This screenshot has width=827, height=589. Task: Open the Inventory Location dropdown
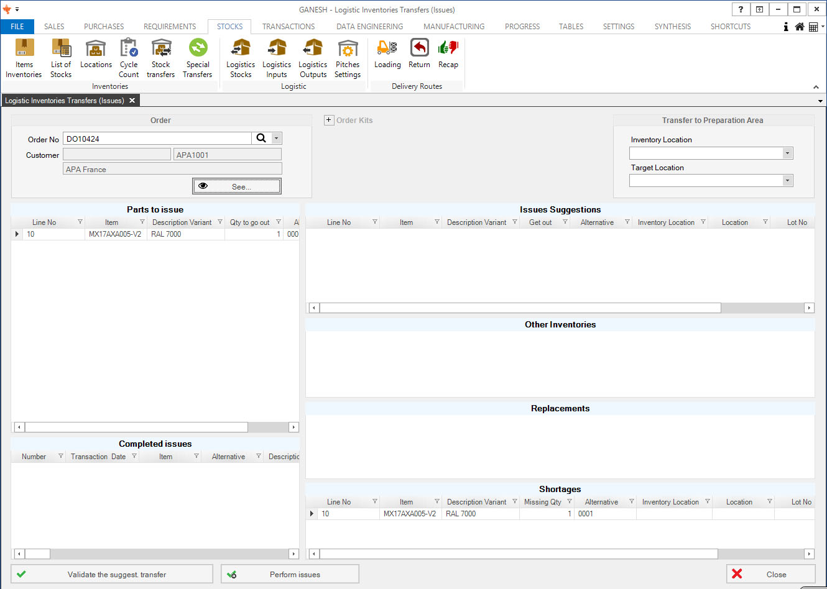point(787,153)
